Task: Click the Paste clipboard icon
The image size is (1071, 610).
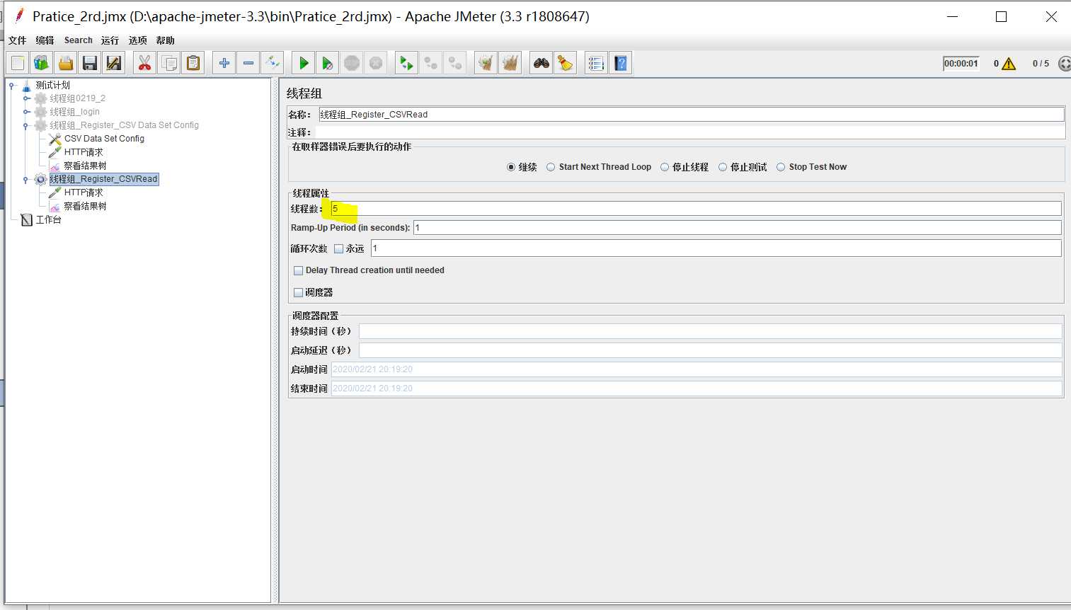Action: [193, 63]
